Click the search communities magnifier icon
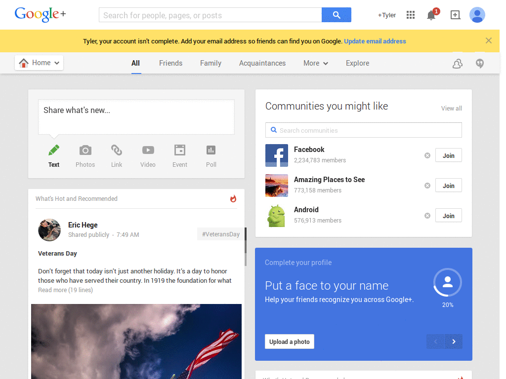 click(x=274, y=130)
